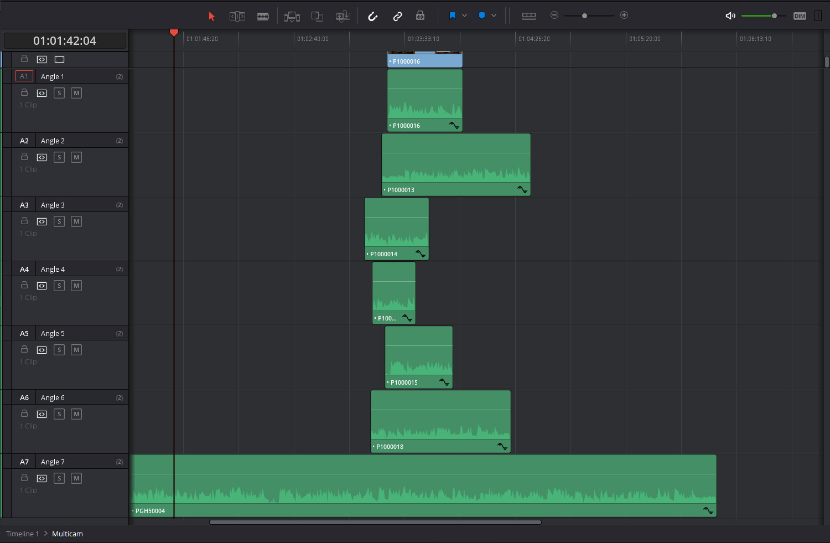Click the horizontal timeline scrollbar
The width and height of the screenshot is (830, 543).
375,522
